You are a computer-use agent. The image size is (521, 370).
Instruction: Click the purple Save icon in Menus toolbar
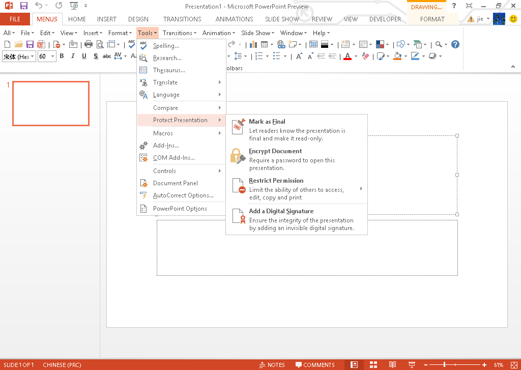point(30,44)
